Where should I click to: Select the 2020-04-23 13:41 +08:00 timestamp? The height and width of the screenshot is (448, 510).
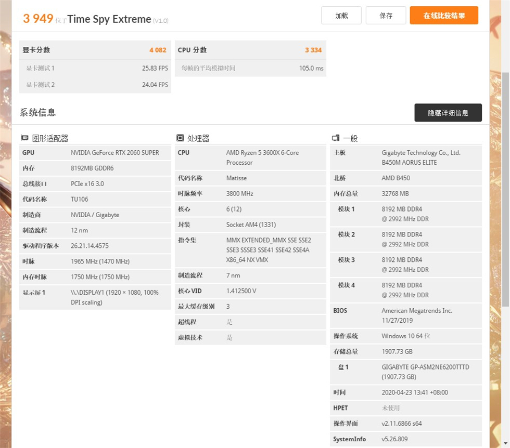click(415, 392)
